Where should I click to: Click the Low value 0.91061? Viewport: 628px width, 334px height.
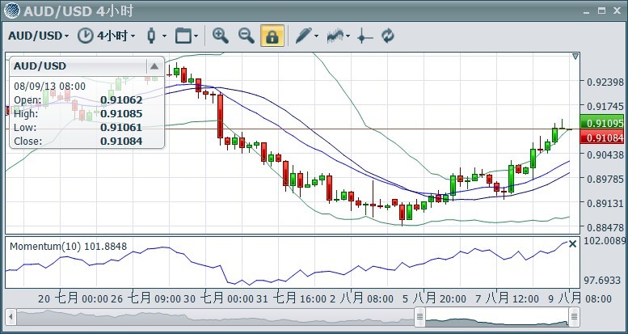pyautogui.click(x=121, y=128)
